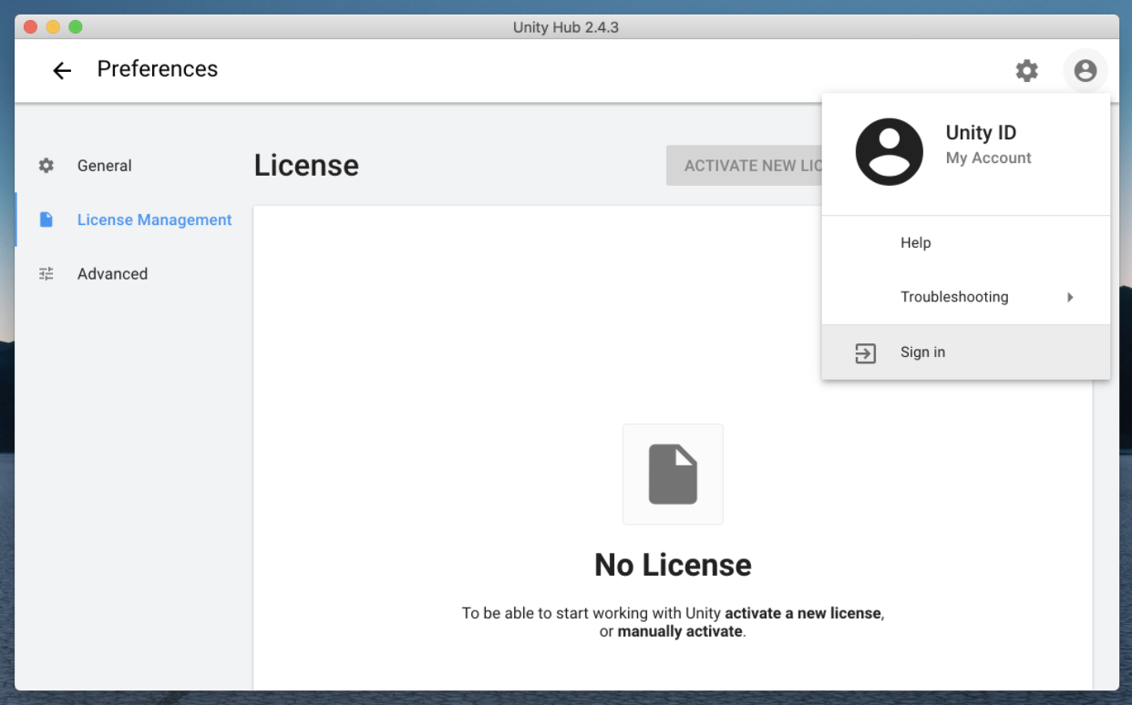Screen dimensions: 1132x705
Task: Close the Unity Hub window
Action: click(31, 27)
